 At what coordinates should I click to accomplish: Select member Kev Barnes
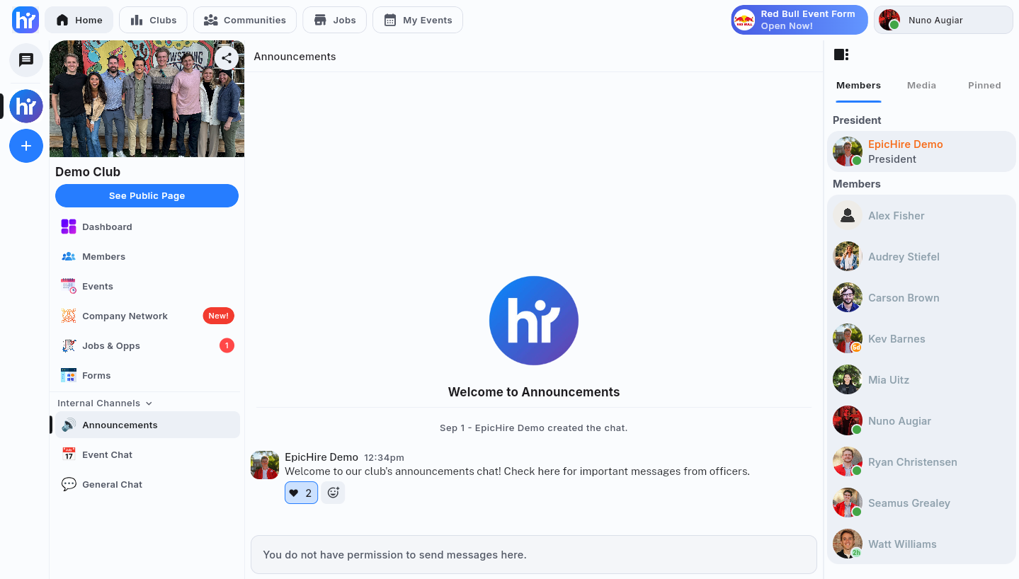921,339
